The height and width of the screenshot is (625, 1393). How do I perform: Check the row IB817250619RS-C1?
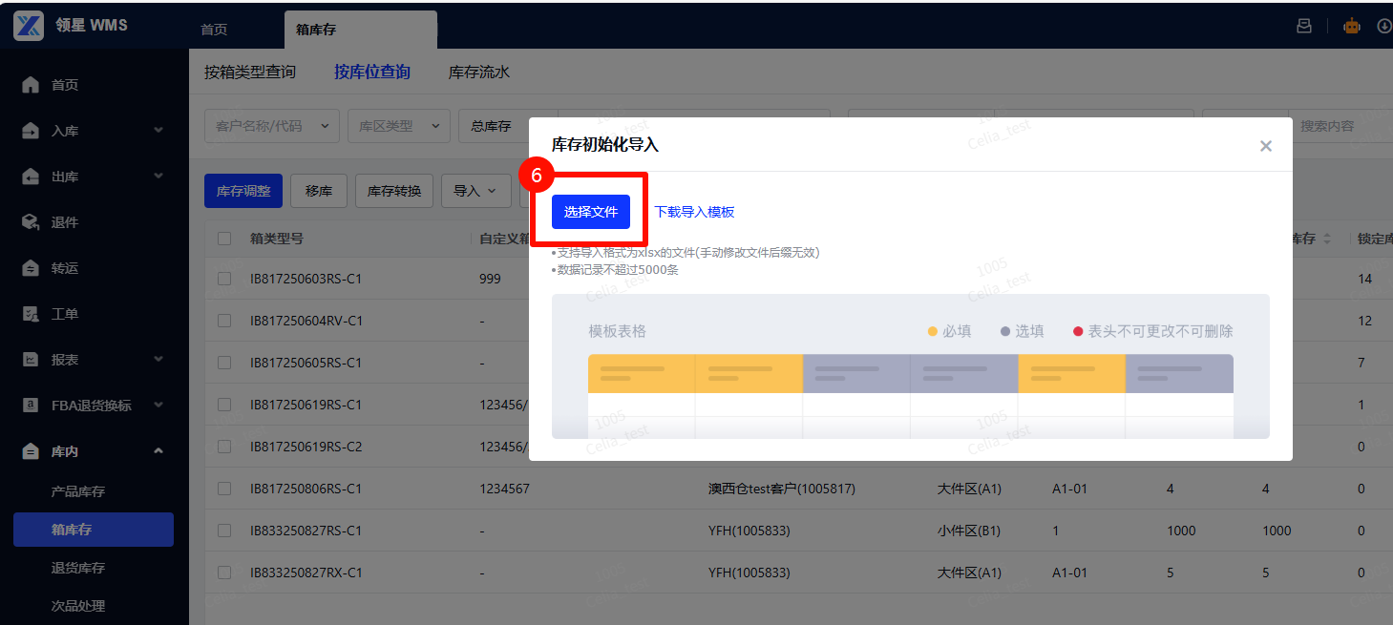pos(224,405)
